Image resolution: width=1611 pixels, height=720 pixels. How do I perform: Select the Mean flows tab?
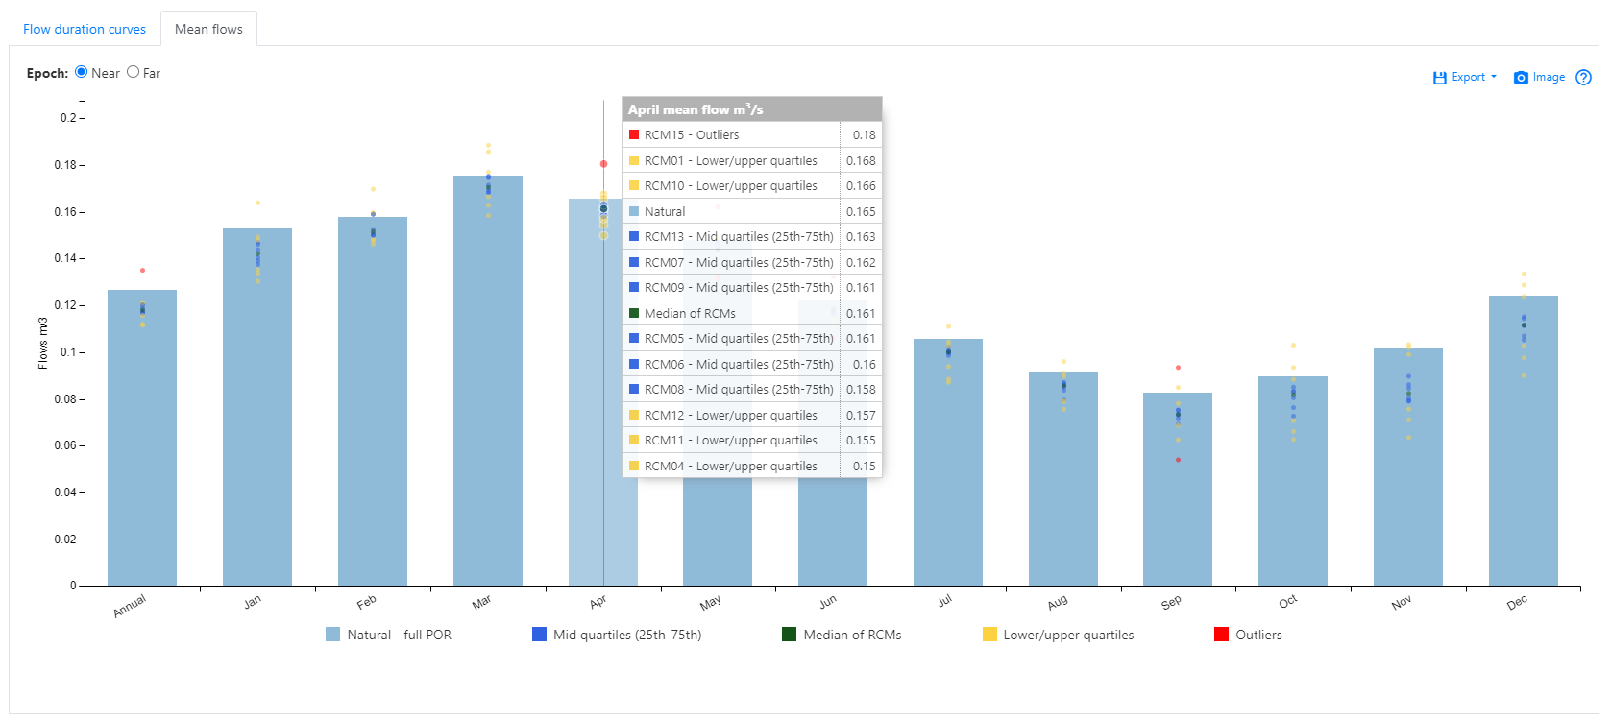coord(208,29)
